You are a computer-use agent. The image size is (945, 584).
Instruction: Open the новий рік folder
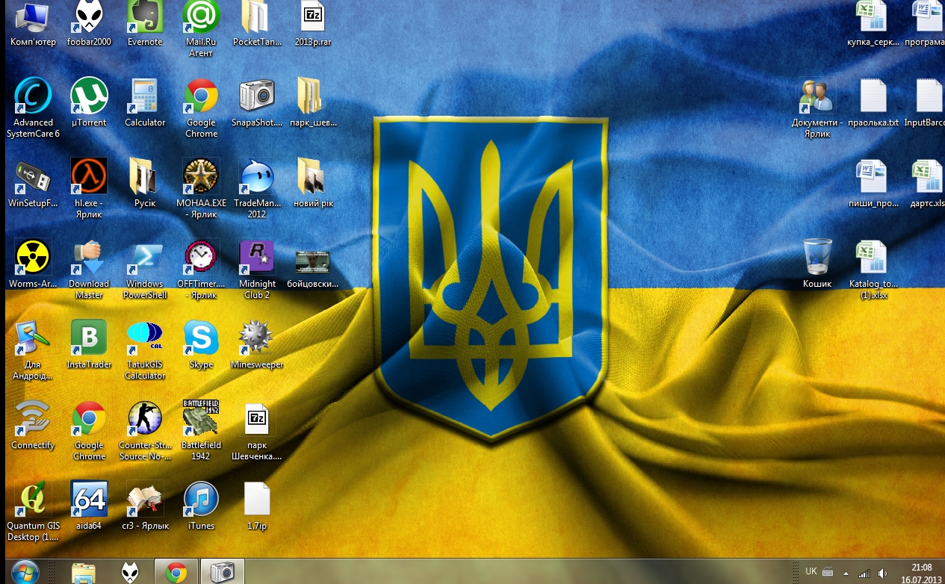(313, 183)
